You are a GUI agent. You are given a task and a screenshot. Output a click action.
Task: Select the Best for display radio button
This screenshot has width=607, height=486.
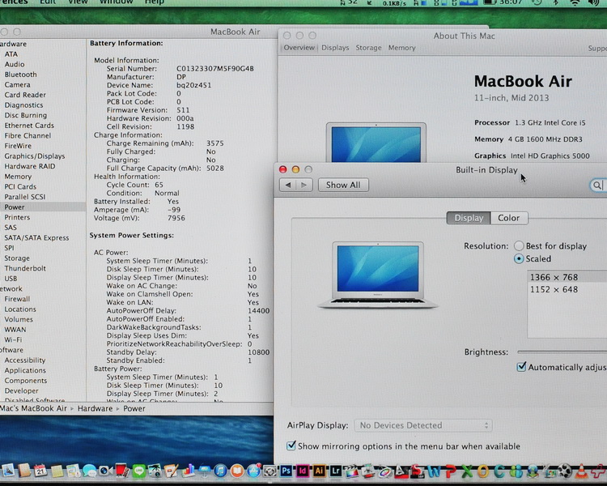519,245
